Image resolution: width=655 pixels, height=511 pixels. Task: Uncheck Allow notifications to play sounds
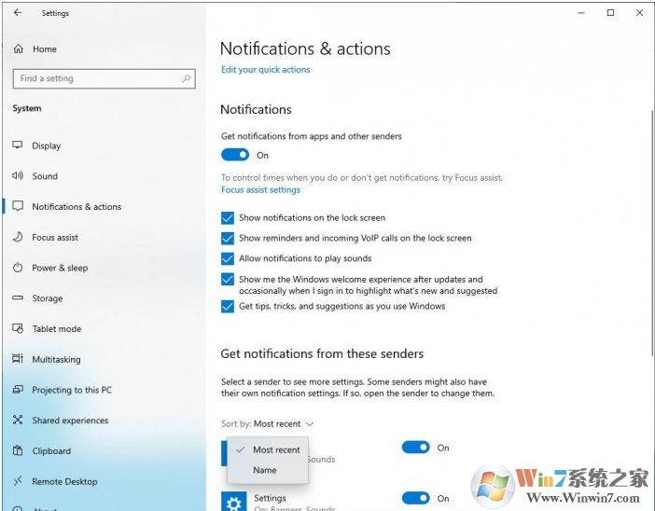228,259
